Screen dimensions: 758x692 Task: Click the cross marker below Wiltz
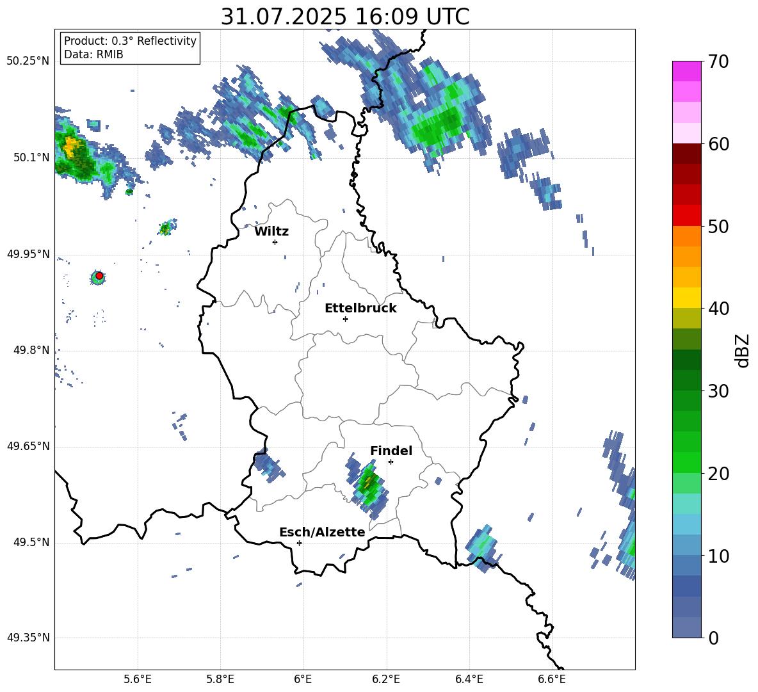click(x=275, y=242)
